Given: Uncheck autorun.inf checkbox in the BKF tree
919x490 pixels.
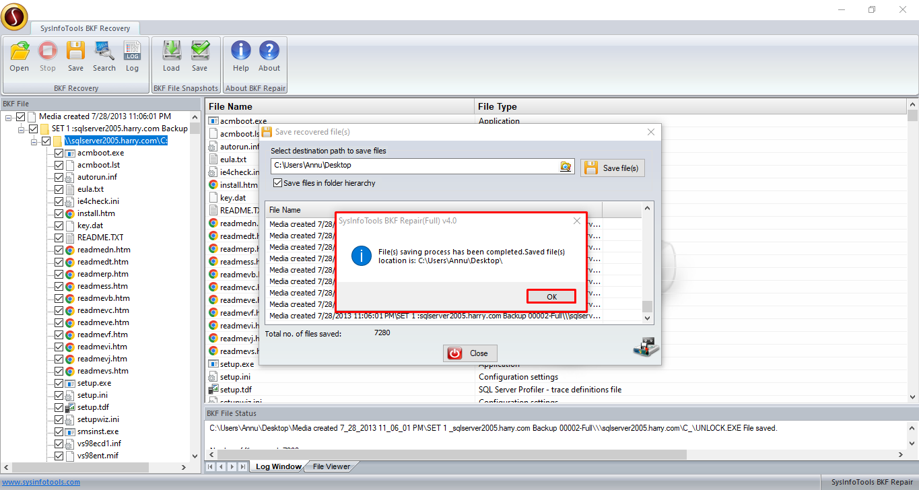Looking at the screenshot, I should pyautogui.click(x=59, y=177).
